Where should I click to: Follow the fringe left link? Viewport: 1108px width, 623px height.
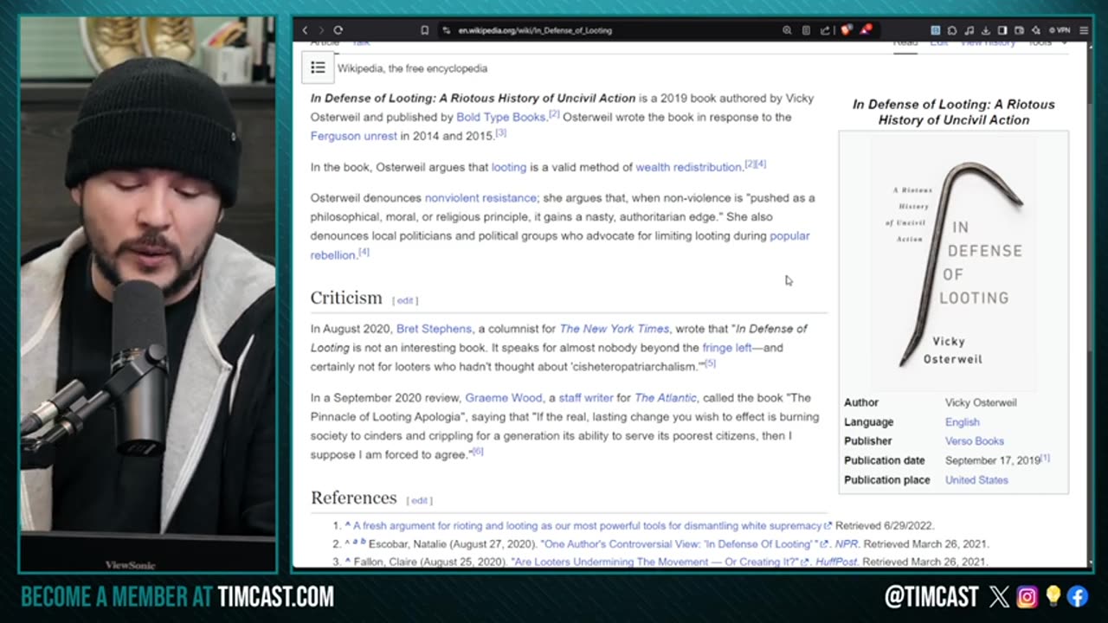point(727,348)
